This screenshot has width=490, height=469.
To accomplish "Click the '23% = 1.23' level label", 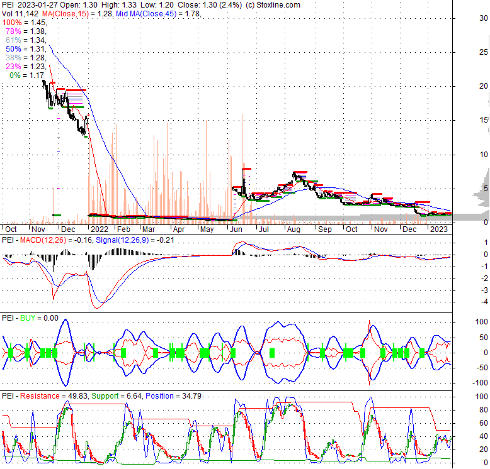I will pos(26,67).
